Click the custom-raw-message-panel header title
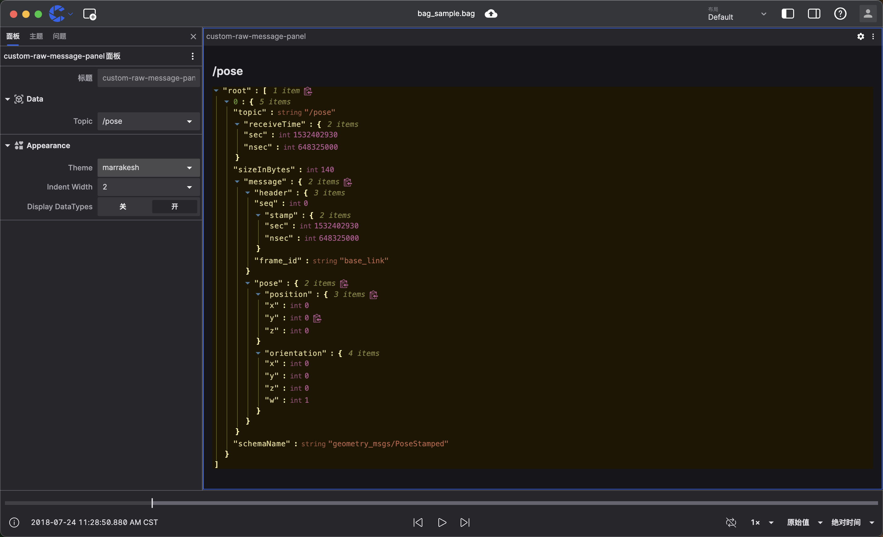Viewport: 883px width, 537px height. pos(256,36)
